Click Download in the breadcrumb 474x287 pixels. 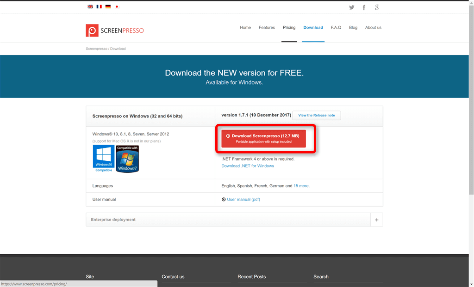coord(118,49)
